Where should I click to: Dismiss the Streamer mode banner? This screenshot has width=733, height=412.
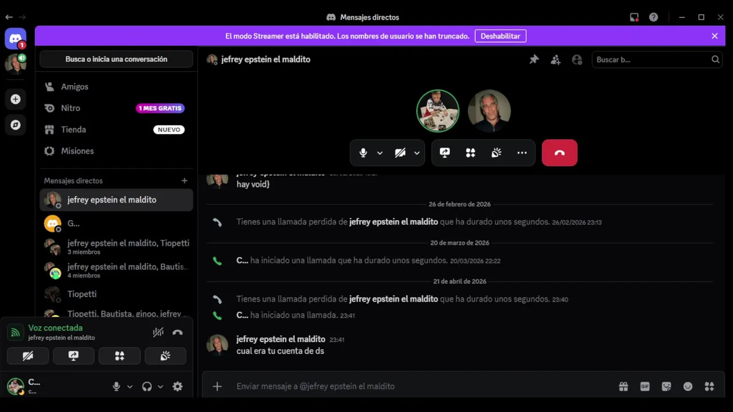715,36
